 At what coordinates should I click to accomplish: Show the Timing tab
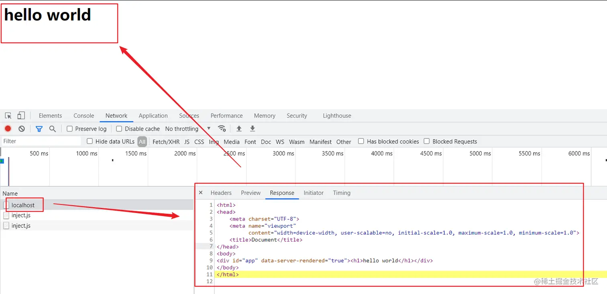click(x=342, y=193)
